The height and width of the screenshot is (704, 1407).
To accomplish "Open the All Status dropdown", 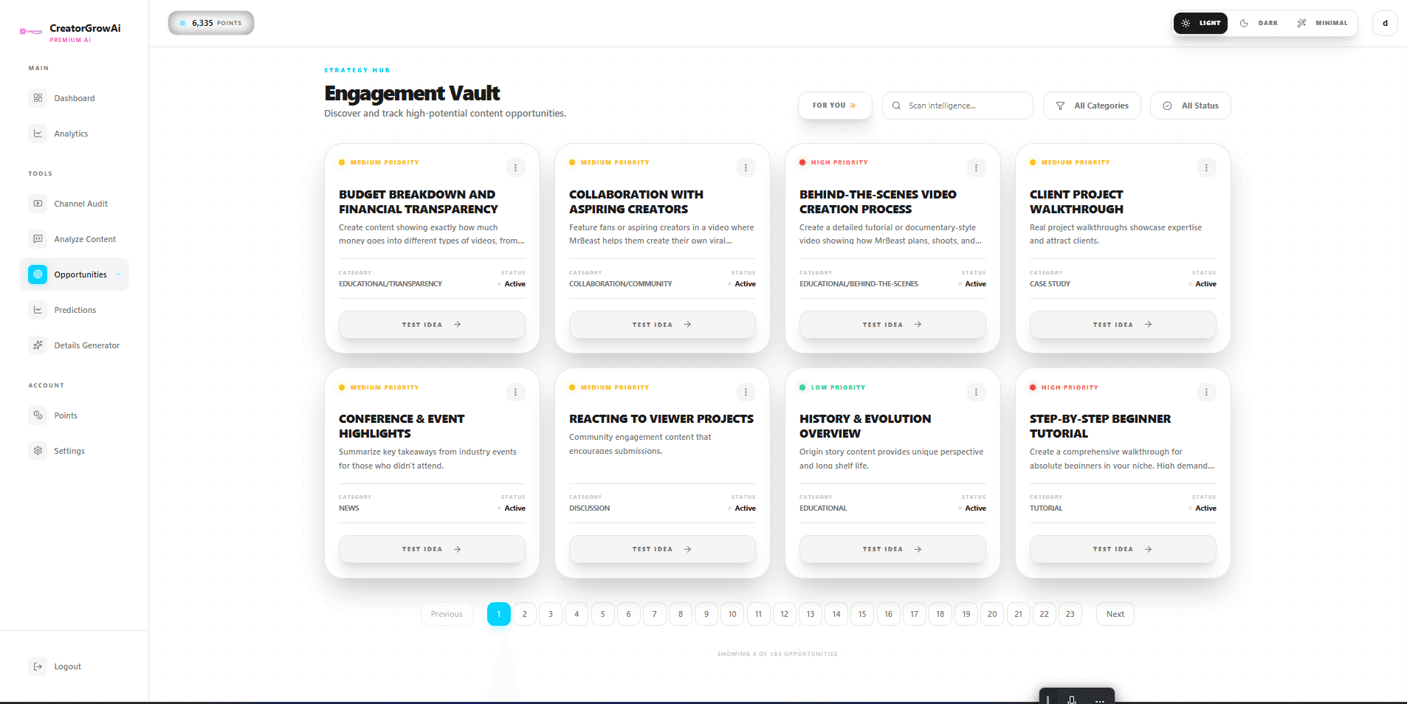I will tap(1190, 106).
